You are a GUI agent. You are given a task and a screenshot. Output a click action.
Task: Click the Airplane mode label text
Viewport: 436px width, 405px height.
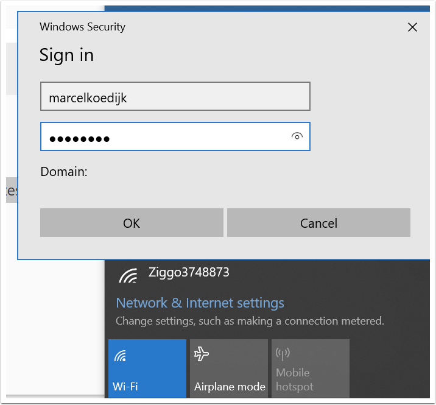[x=230, y=387]
